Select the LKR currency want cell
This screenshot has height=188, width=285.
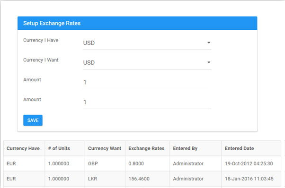[x=105, y=179]
